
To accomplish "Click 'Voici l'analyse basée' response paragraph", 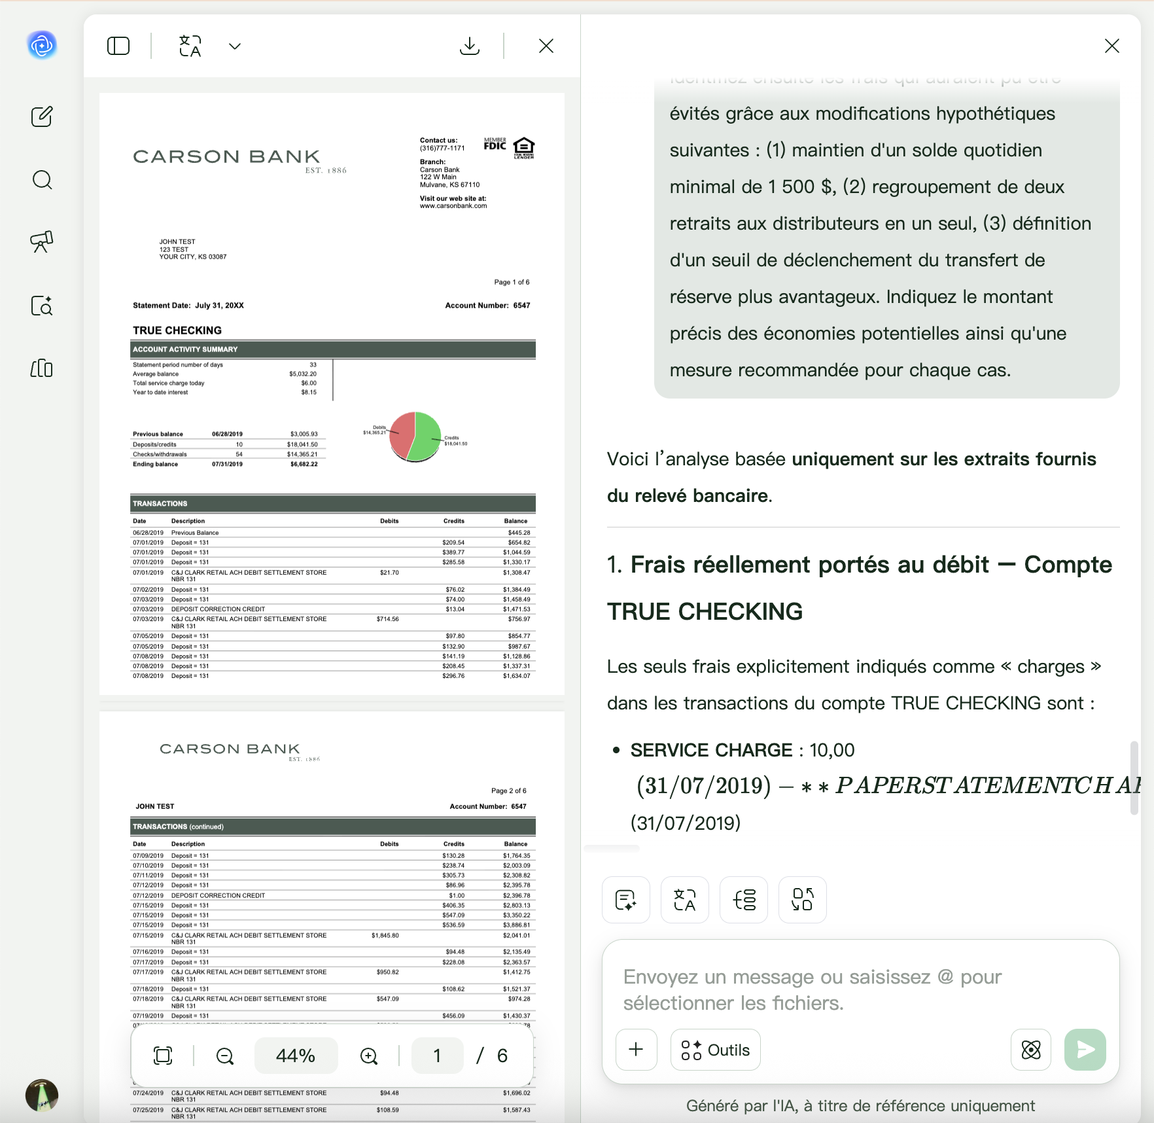I will [x=852, y=477].
